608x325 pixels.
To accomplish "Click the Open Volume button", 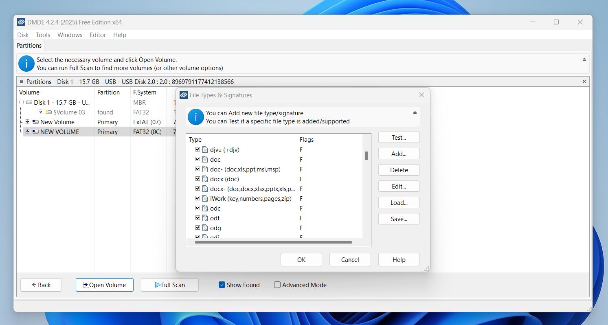I will [104, 285].
